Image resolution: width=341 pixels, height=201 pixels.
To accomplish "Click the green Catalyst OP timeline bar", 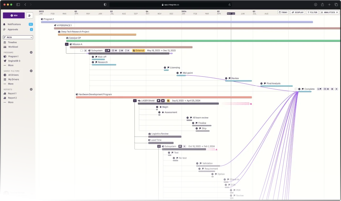I will click(199, 41).
